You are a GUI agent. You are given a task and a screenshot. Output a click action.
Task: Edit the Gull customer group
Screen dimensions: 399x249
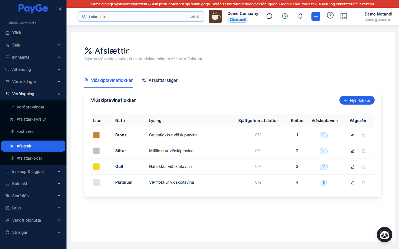pyautogui.click(x=352, y=167)
